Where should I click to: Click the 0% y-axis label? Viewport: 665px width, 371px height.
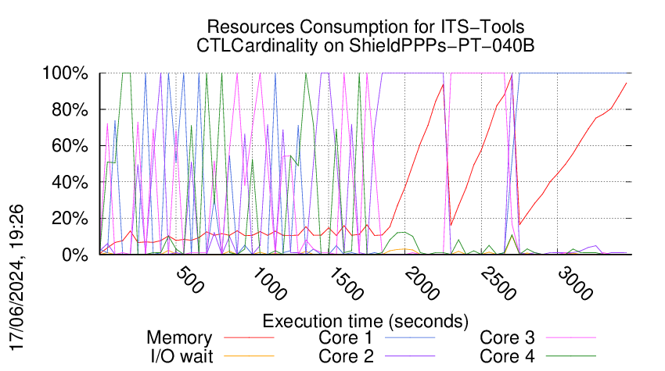point(75,255)
